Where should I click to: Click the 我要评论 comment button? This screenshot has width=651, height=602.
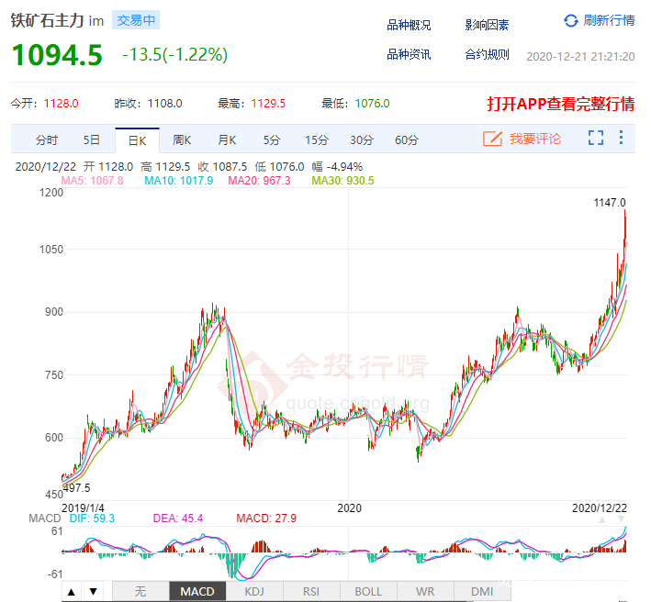(535, 139)
